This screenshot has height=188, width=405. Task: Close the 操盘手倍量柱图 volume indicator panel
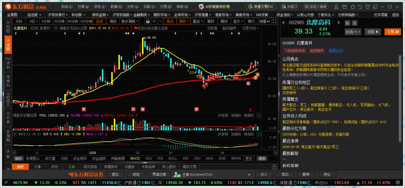tap(258, 115)
